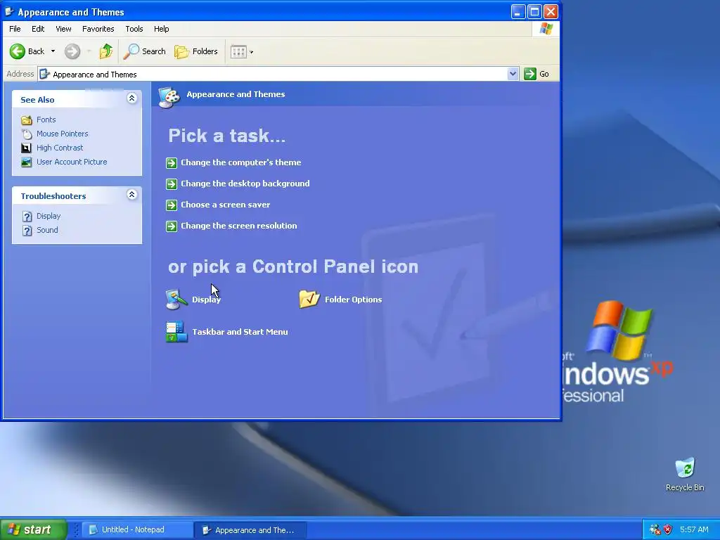
Task: Open the Back history dropdown arrow
Action: tap(53, 51)
